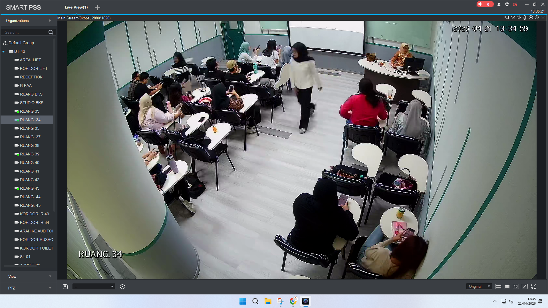Open the RUANG 37 camera channel
The image size is (548, 308).
point(27,137)
